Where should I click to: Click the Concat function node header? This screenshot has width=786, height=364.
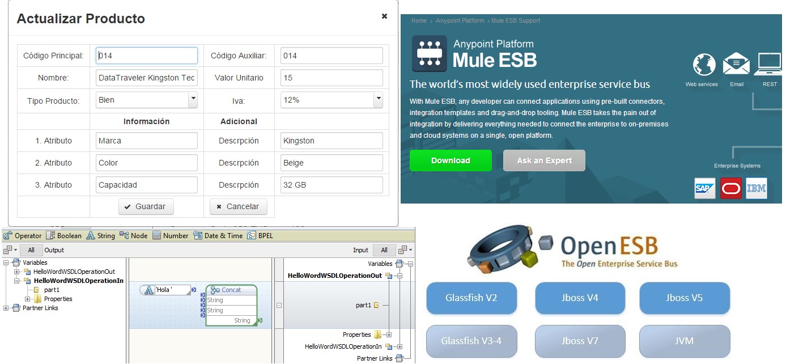point(231,290)
